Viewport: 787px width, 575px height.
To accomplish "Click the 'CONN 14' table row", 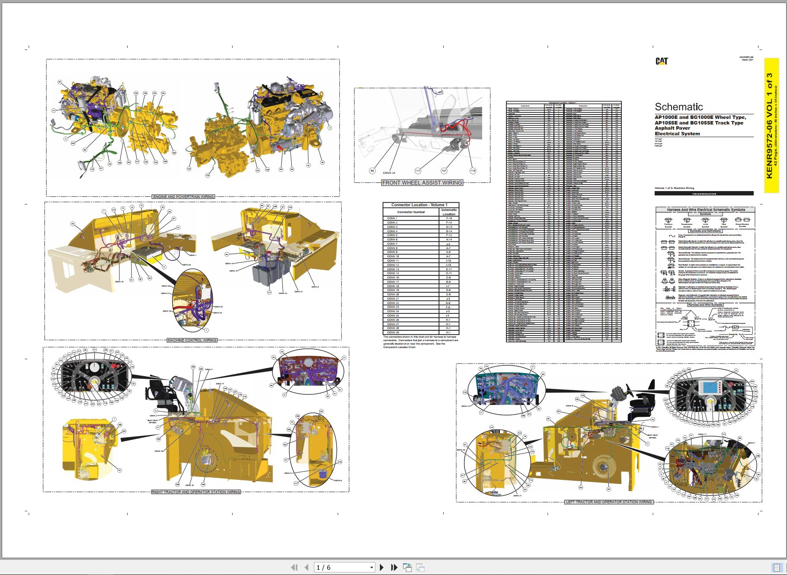I will 421,273.
